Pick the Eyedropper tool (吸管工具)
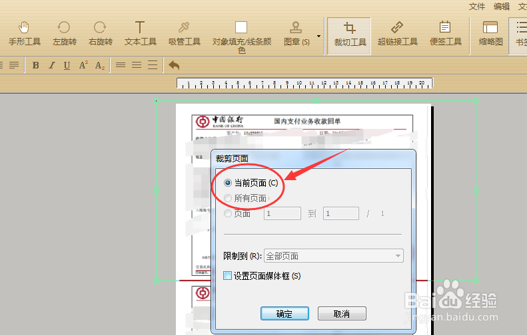This screenshot has height=335, width=527. pos(184,33)
